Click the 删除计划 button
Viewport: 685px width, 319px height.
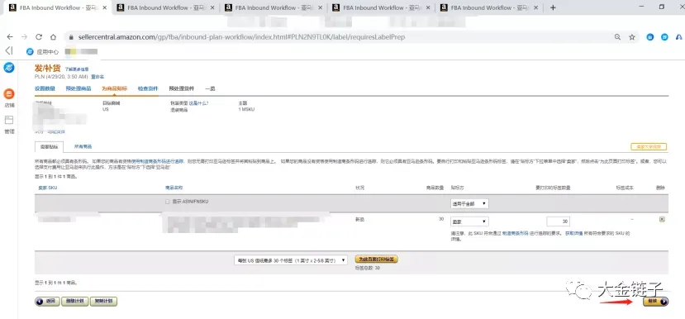pyautogui.click(x=75, y=302)
